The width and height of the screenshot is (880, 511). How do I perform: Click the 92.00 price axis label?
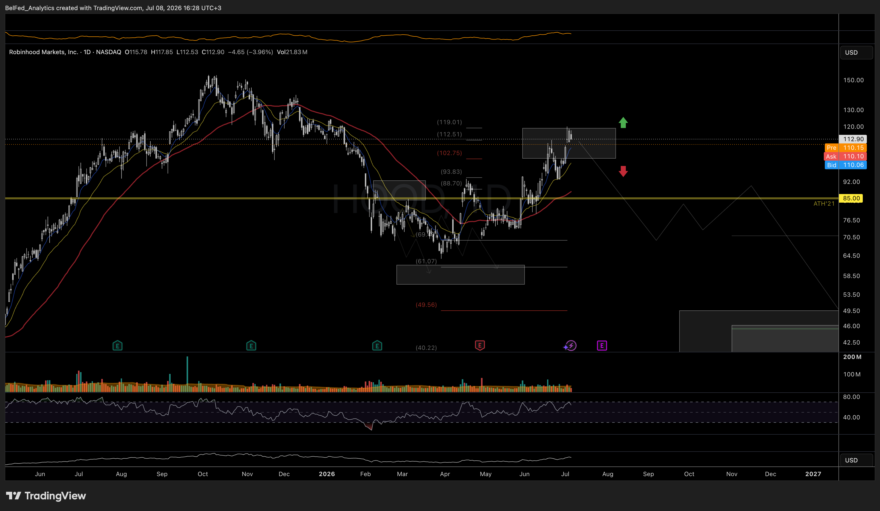tap(851, 182)
